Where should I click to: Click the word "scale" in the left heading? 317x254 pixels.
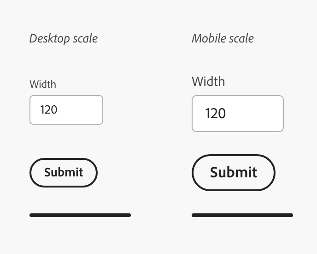(x=85, y=38)
